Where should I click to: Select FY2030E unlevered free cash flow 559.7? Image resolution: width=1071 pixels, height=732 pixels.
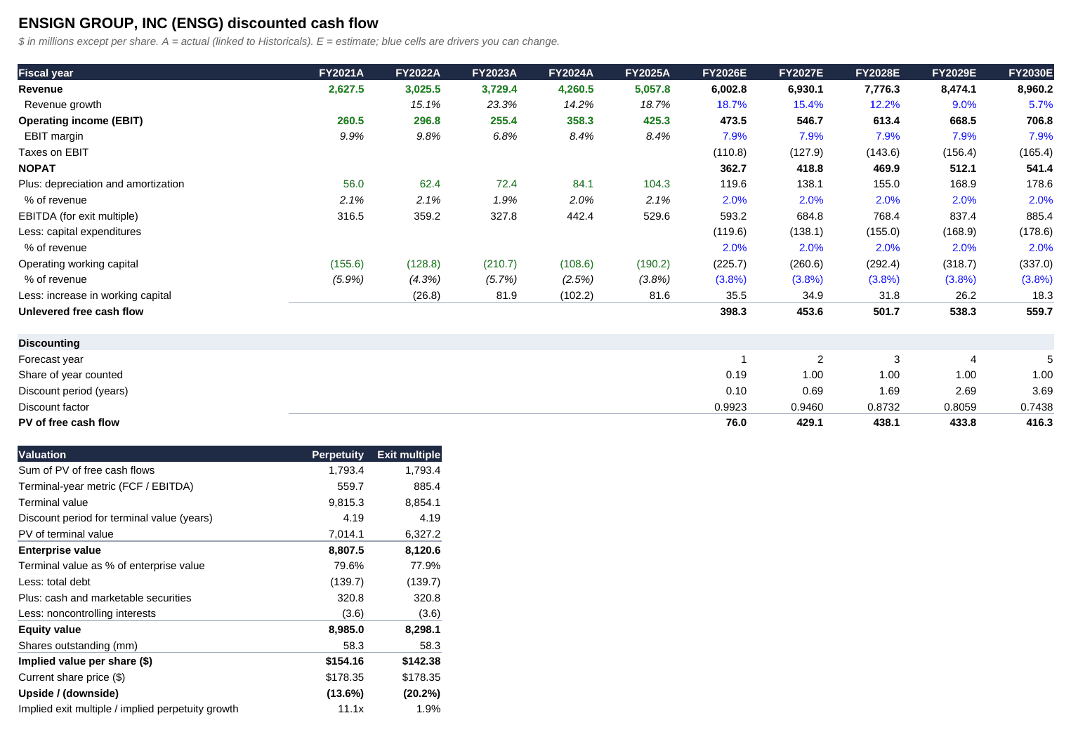1039,312
